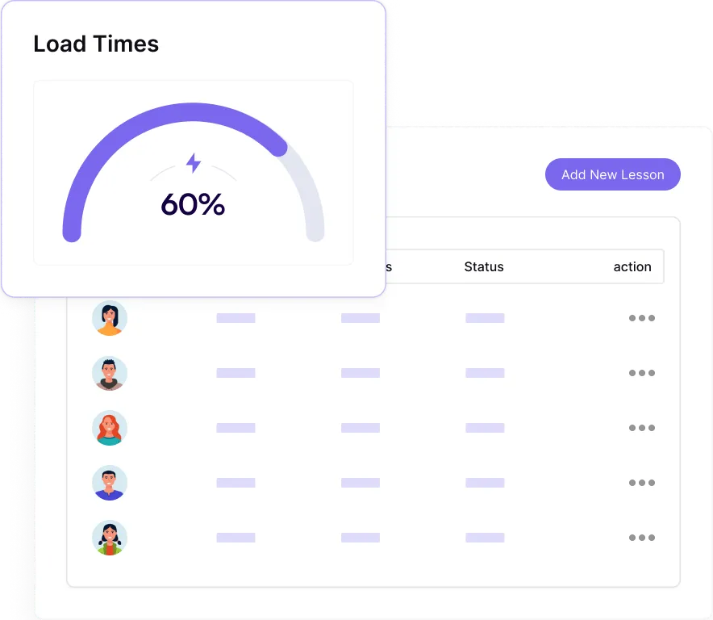
Task: Click the avatar of the man in the blue shirt
Action: coord(110,483)
